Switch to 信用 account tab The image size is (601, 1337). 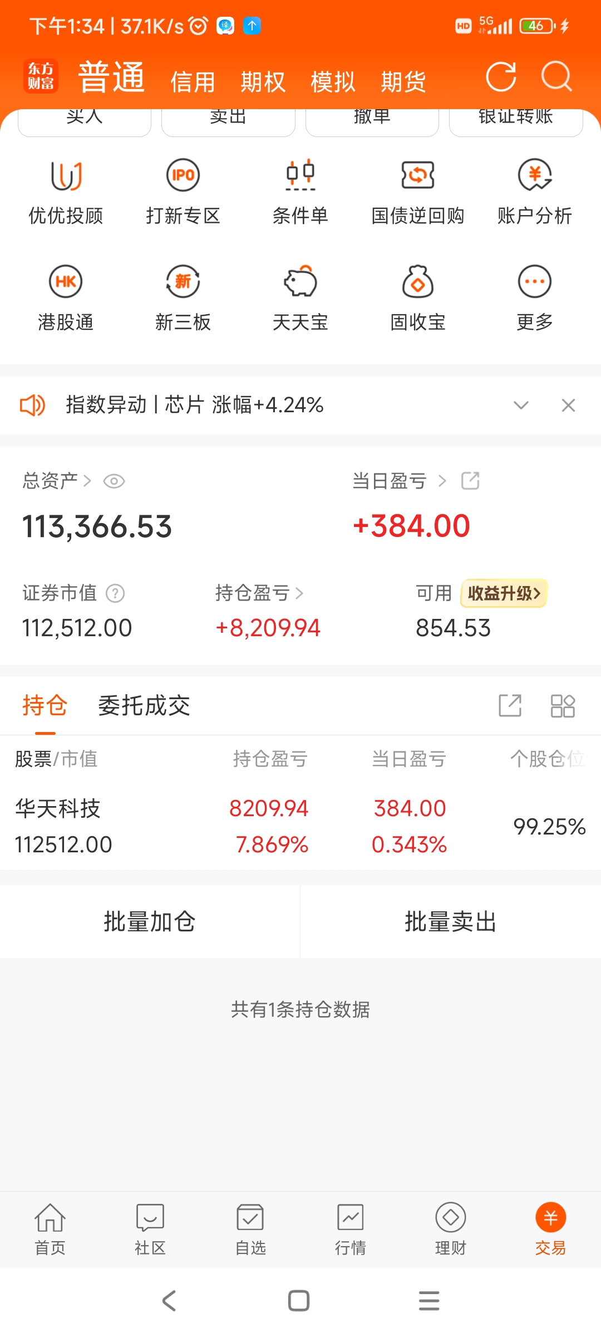(x=193, y=82)
